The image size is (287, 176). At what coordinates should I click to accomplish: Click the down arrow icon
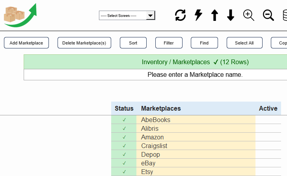click(231, 15)
